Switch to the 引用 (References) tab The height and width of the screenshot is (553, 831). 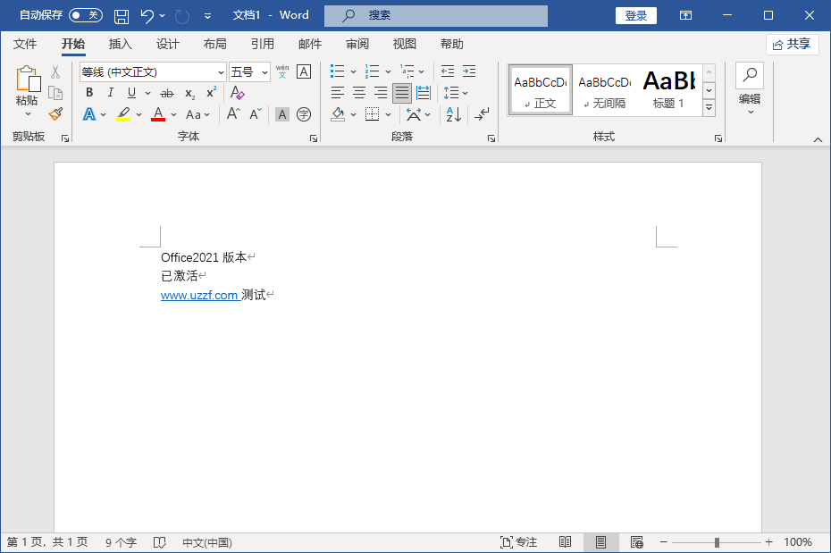tap(263, 44)
